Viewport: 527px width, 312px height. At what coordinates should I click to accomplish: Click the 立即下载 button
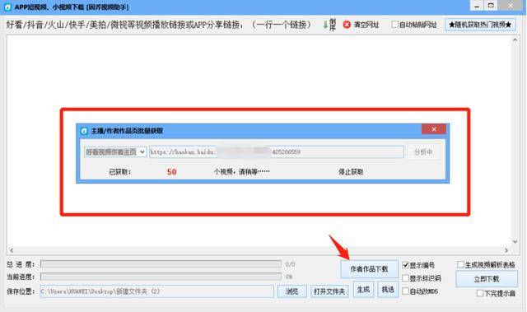point(487,279)
